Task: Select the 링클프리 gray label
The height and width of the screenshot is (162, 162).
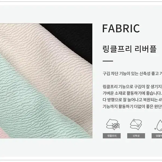Action: click(x=112, y=136)
